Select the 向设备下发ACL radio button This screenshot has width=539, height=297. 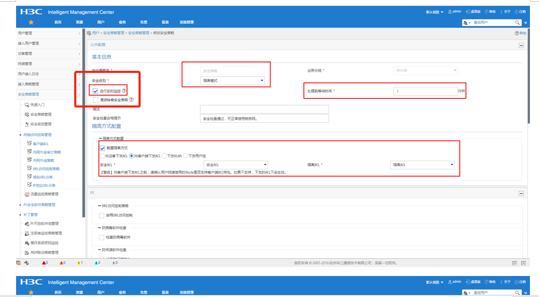pyautogui.click(x=102, y=156)
